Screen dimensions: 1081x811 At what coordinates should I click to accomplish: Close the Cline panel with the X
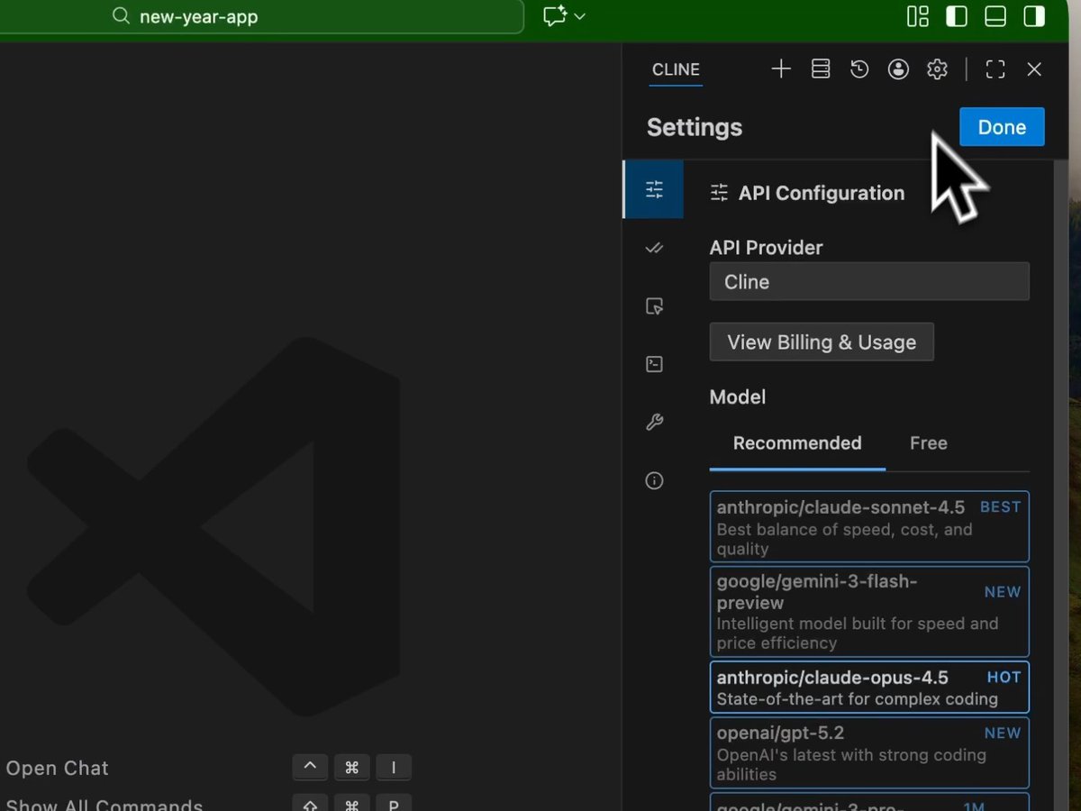click(1034, 69)
